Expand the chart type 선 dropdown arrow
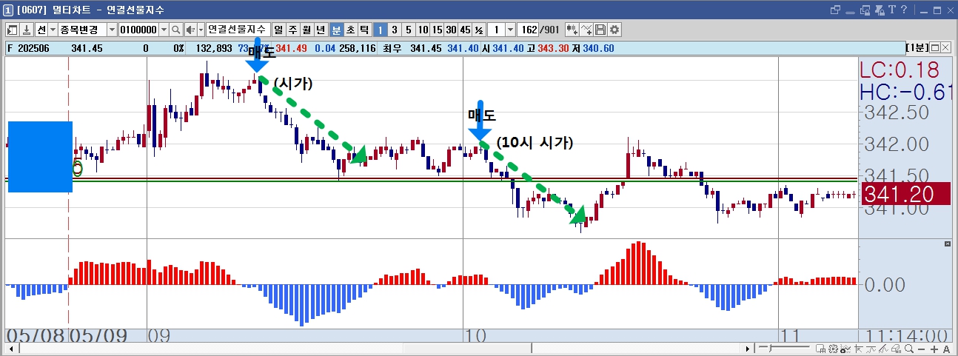 click(x=53, y=30)
